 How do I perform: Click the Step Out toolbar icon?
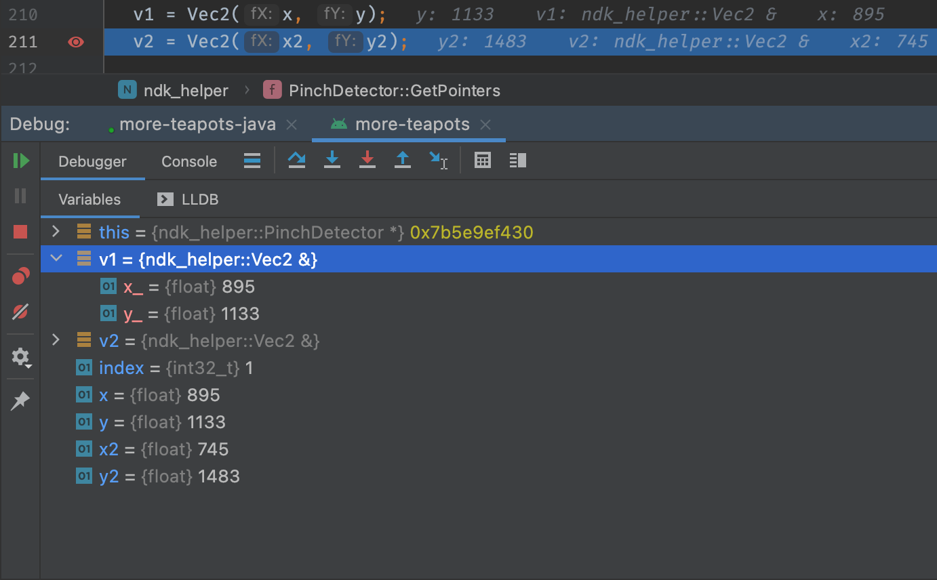click(x=403, y=161)
